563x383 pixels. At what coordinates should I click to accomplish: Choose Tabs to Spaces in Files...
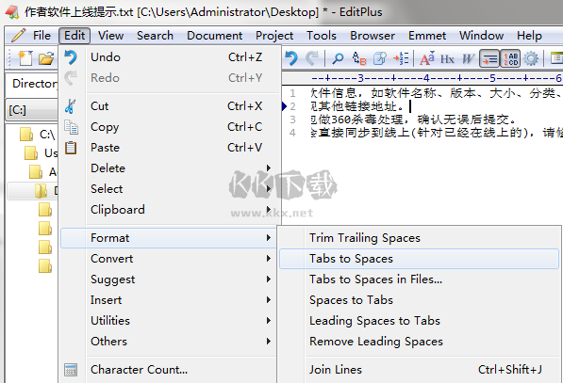(419, 279)
